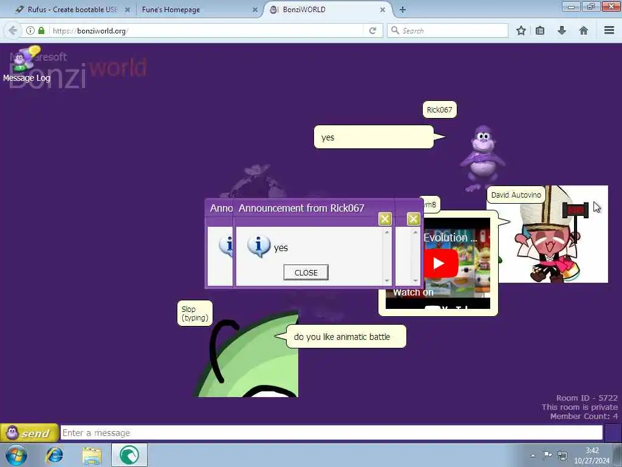The height and width of the screenshot is (467, 622).
Task: Click the CLOSE button in announcement
Action: [x=306, y=272]
